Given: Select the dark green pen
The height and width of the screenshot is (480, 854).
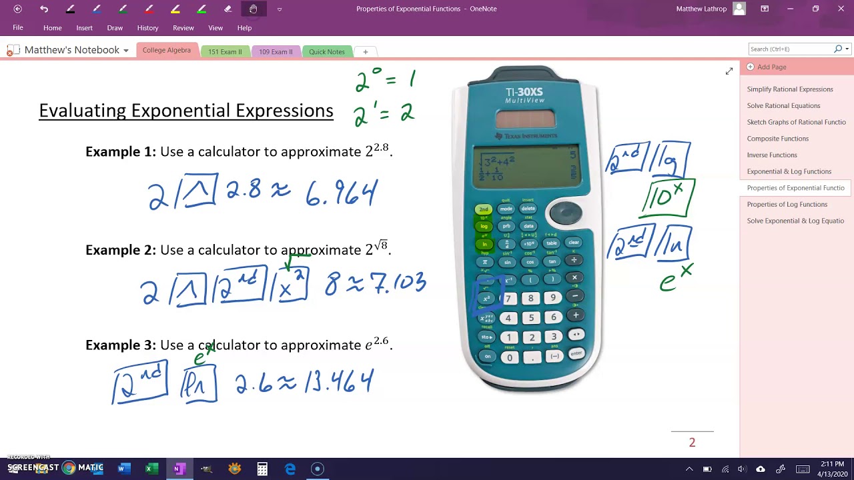Looking at the screenshot, I should coord(123,9).
